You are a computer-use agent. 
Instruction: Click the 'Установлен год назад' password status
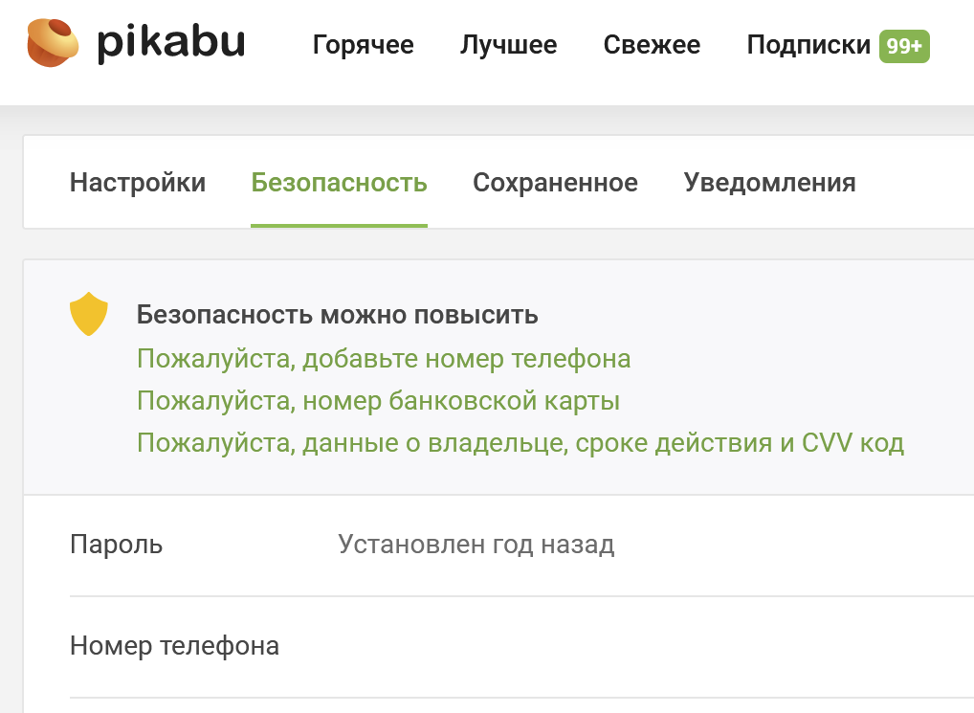476,545
